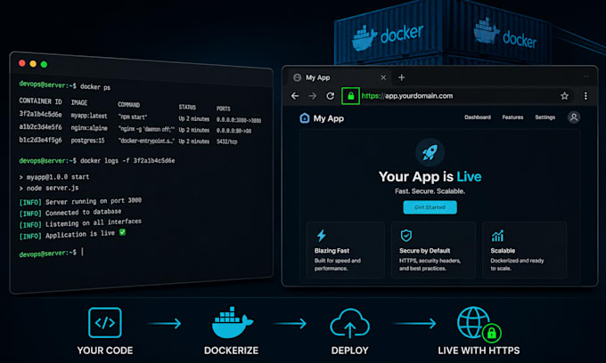Viewport: 606px width, 363px height.
Task: Click the postgres:15 image name
Action: (87, 141)
